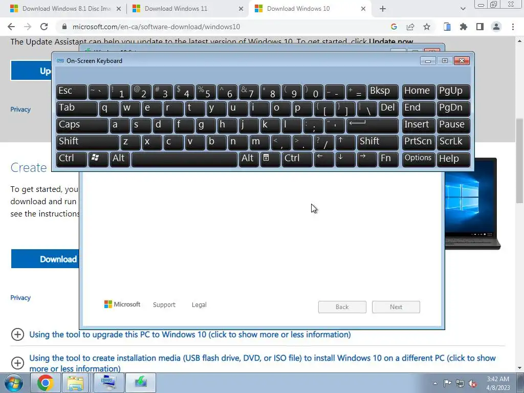
Task: Click the Enter arrow key on keyboard
Action: [373, 125]
